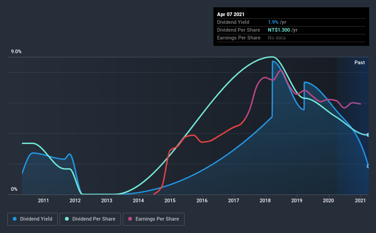Click the teal endpoint marker on Dividend Per Share line
Screen dimensions: 376x233
tap(368, 135)
